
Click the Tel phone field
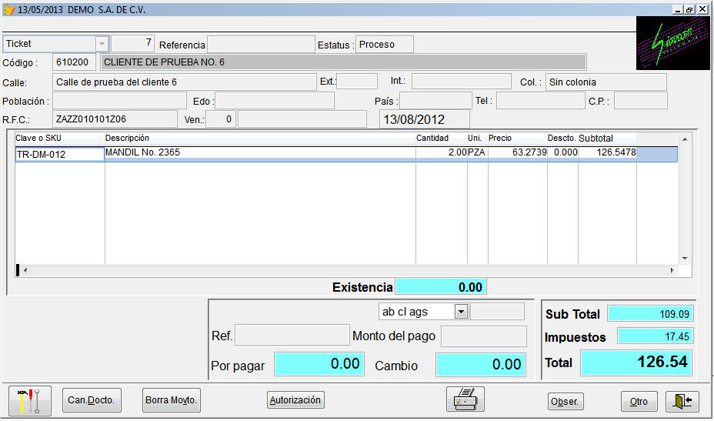pos(541,101)
